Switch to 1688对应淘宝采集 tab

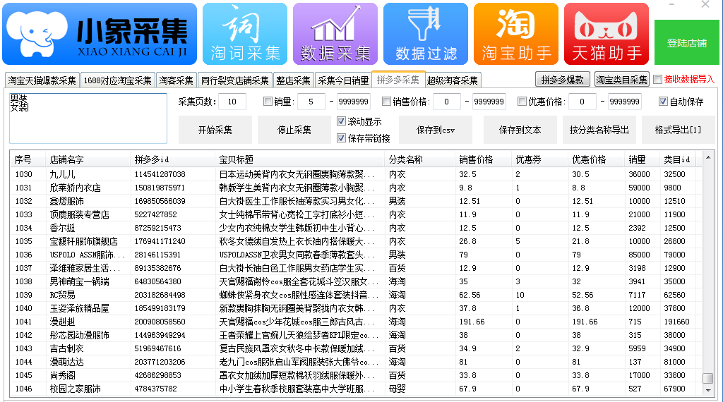pos(118,80)
